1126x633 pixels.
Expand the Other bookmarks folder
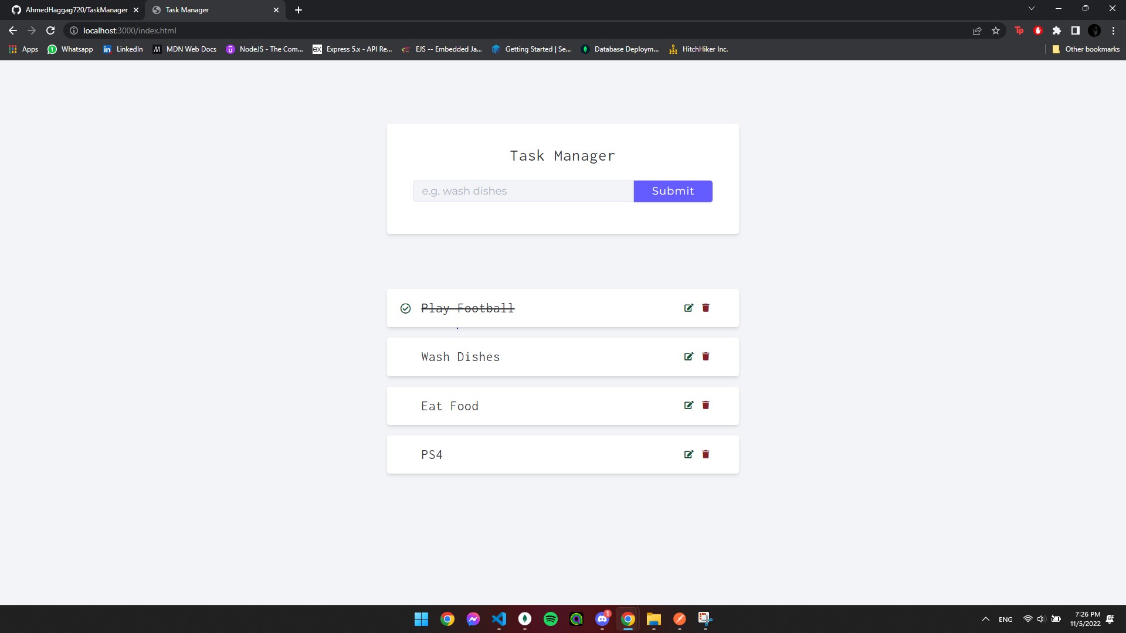click(1086, 49)
